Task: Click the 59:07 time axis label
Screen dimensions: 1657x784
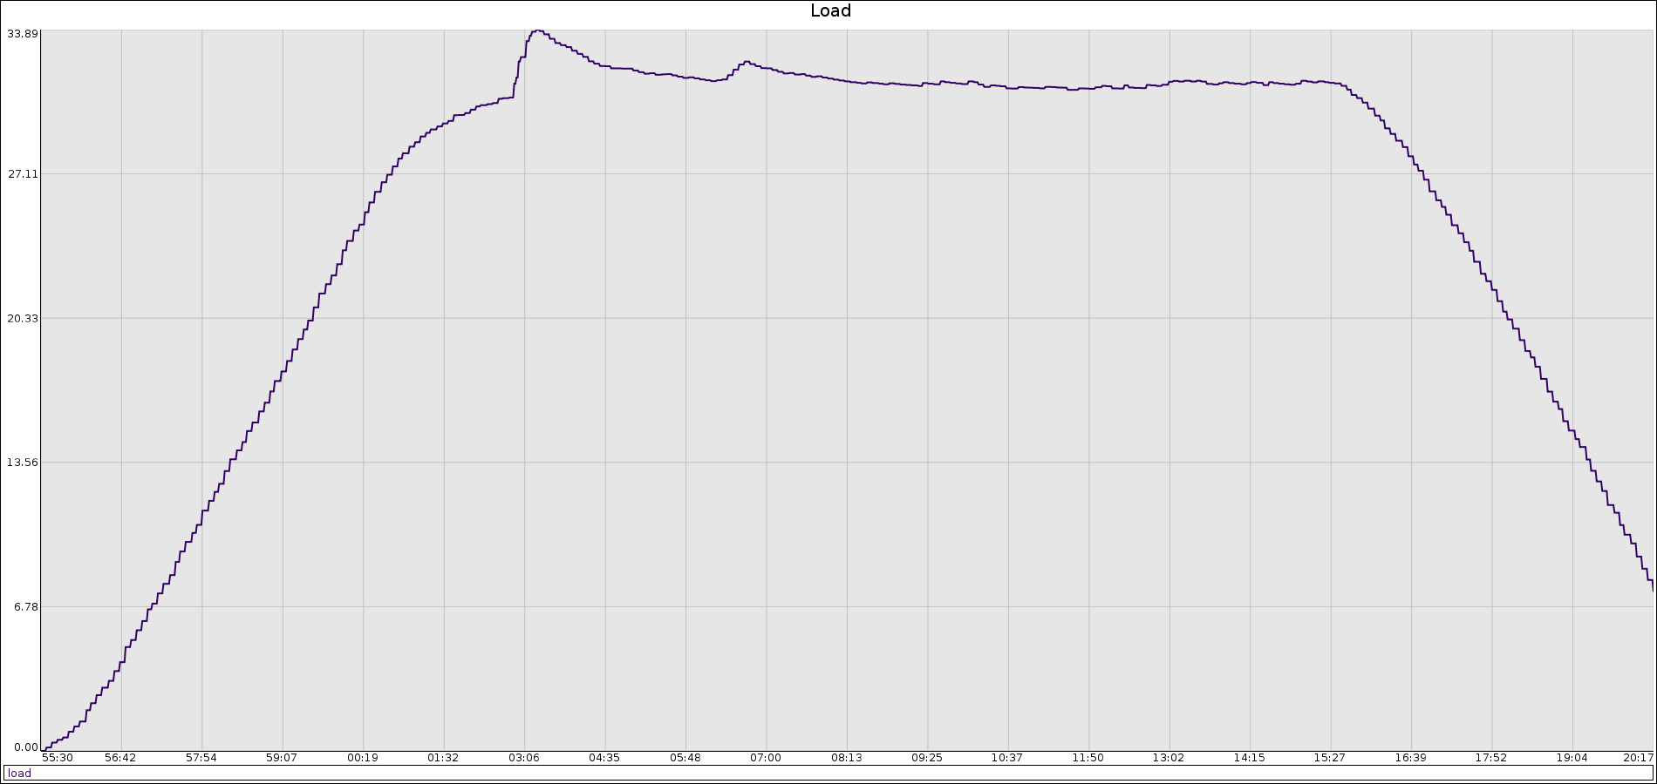Action: [282, 758]
